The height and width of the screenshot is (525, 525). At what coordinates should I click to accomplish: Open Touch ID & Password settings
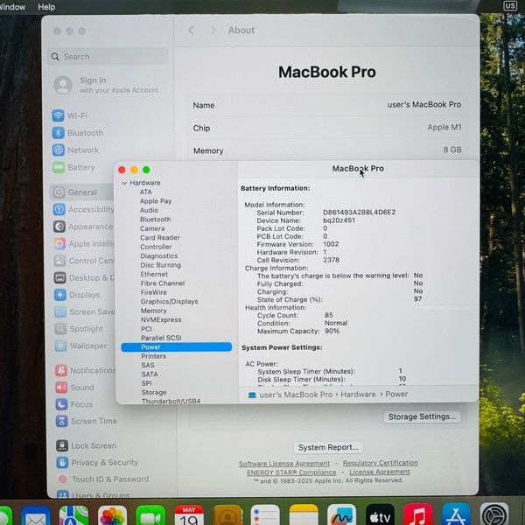(102, 479)
